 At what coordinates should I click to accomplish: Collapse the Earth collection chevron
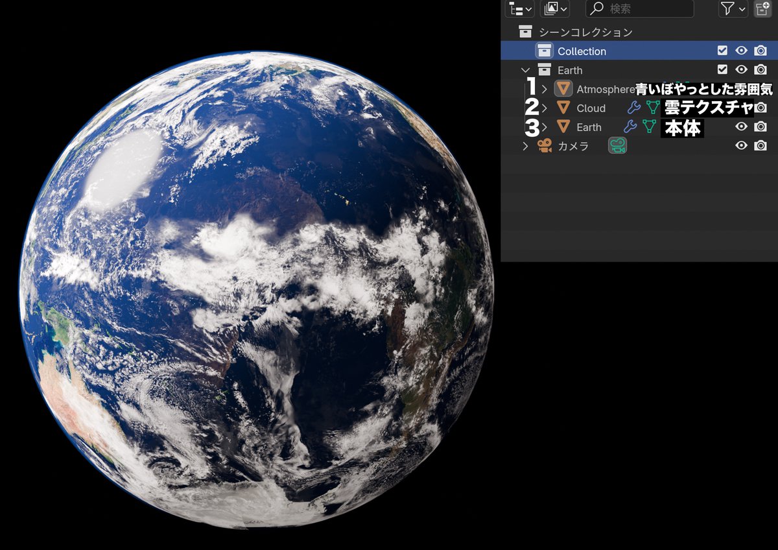(x=526, y=70)
